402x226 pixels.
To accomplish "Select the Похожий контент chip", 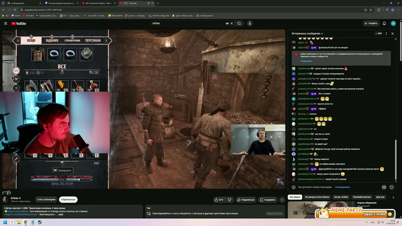I will [362, 197].
